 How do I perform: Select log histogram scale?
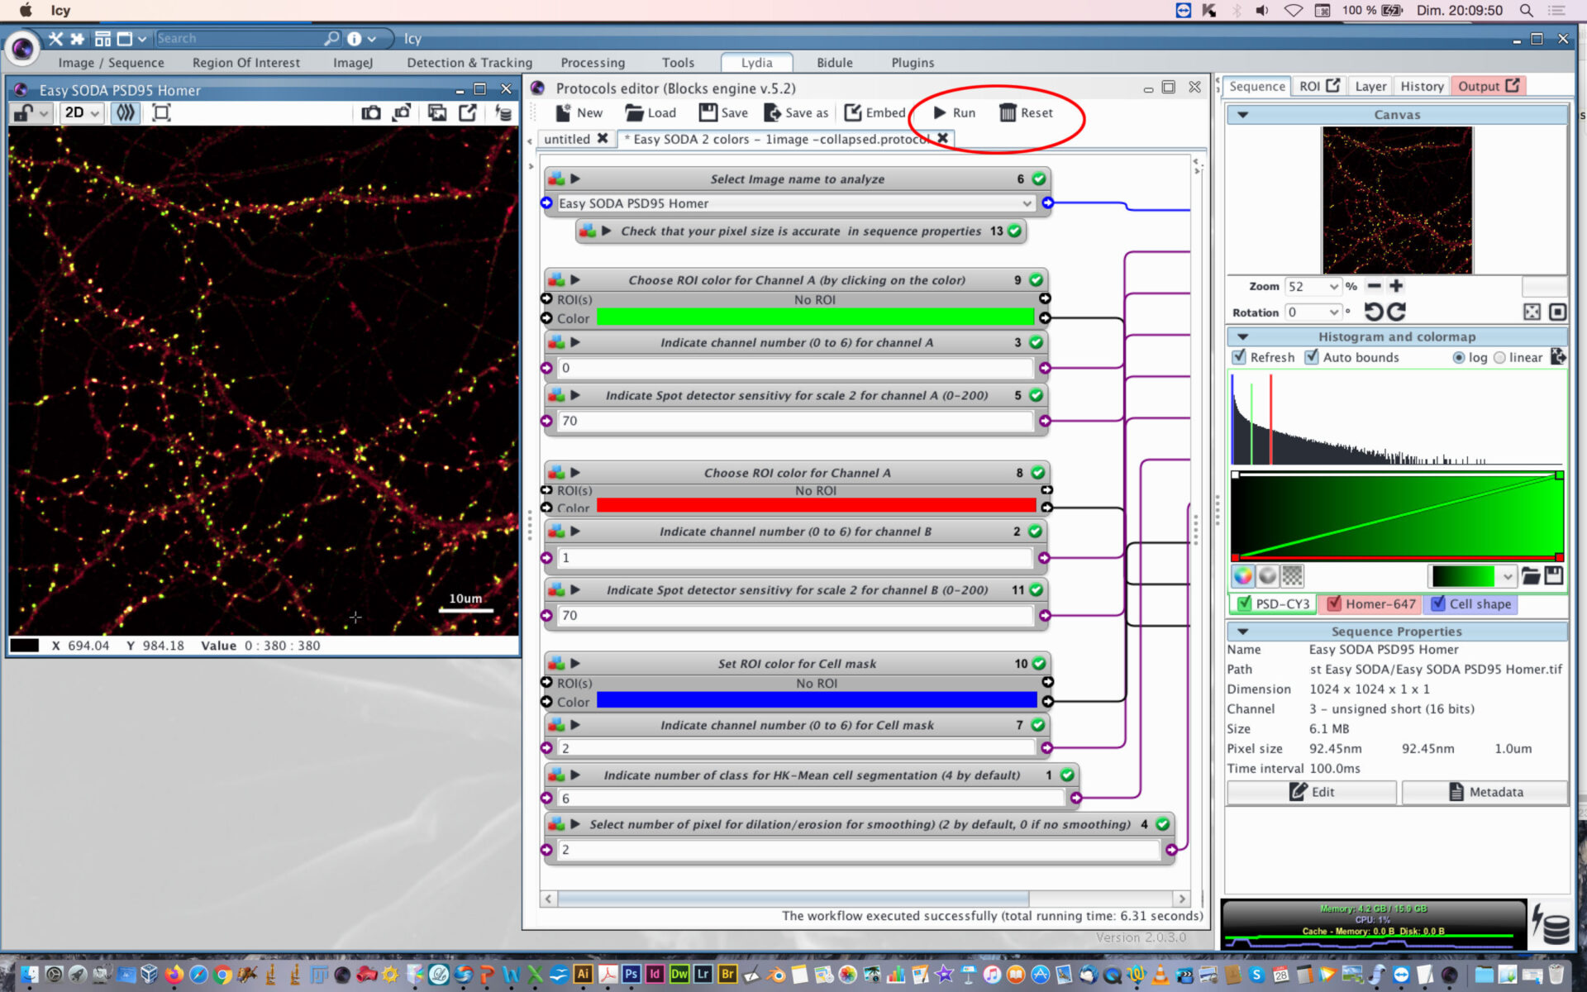pyautogui.click(x=1459, y=357)
